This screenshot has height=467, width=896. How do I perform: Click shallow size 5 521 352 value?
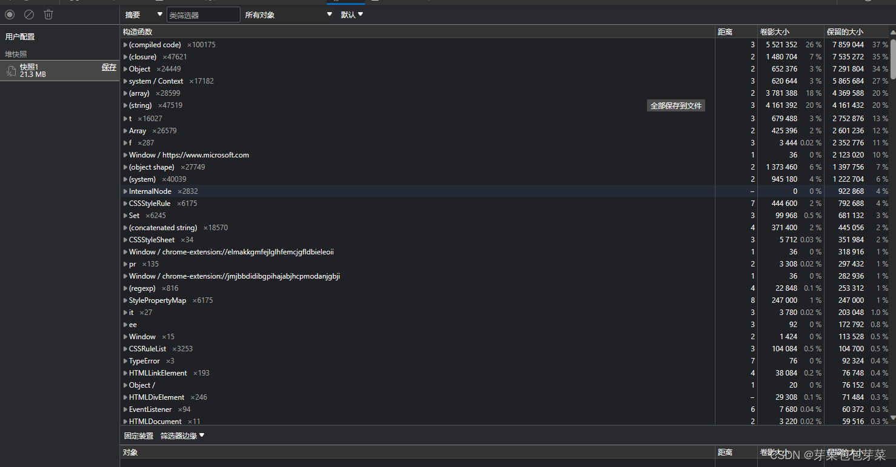click(782, 45)
